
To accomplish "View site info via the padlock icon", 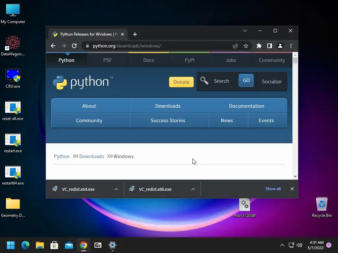I will 87,46.
